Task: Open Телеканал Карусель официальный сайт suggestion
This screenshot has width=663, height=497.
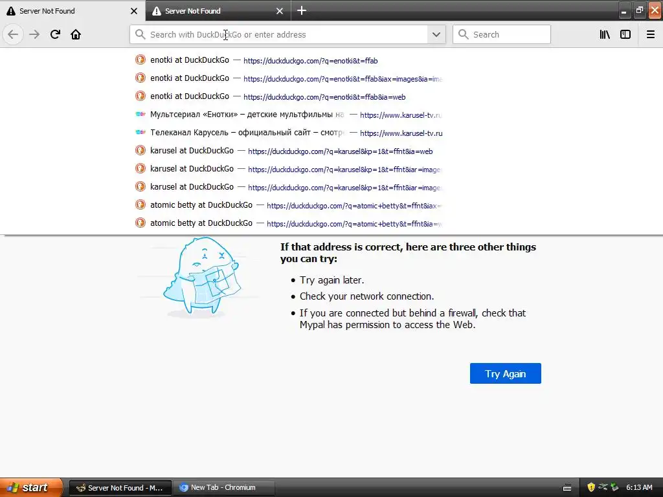Action: coord(287,133)
